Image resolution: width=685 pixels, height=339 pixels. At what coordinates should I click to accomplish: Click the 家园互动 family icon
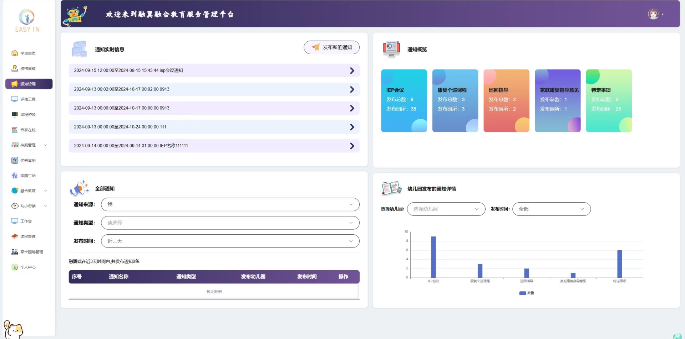pyautogui.click(x=15, y=176)
